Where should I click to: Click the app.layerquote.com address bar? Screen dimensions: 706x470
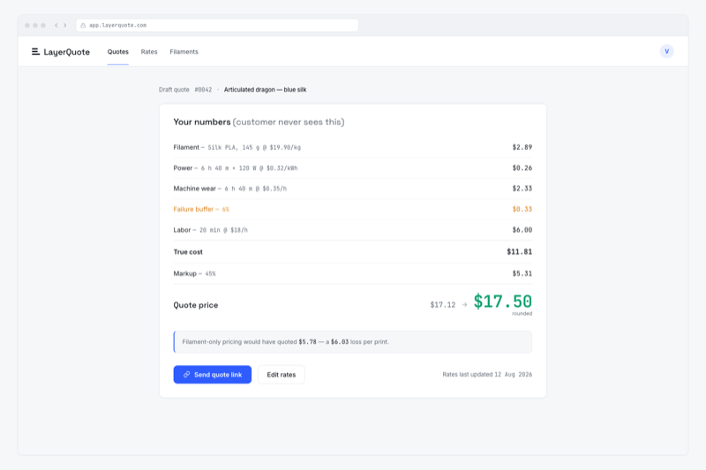point(217,26)
